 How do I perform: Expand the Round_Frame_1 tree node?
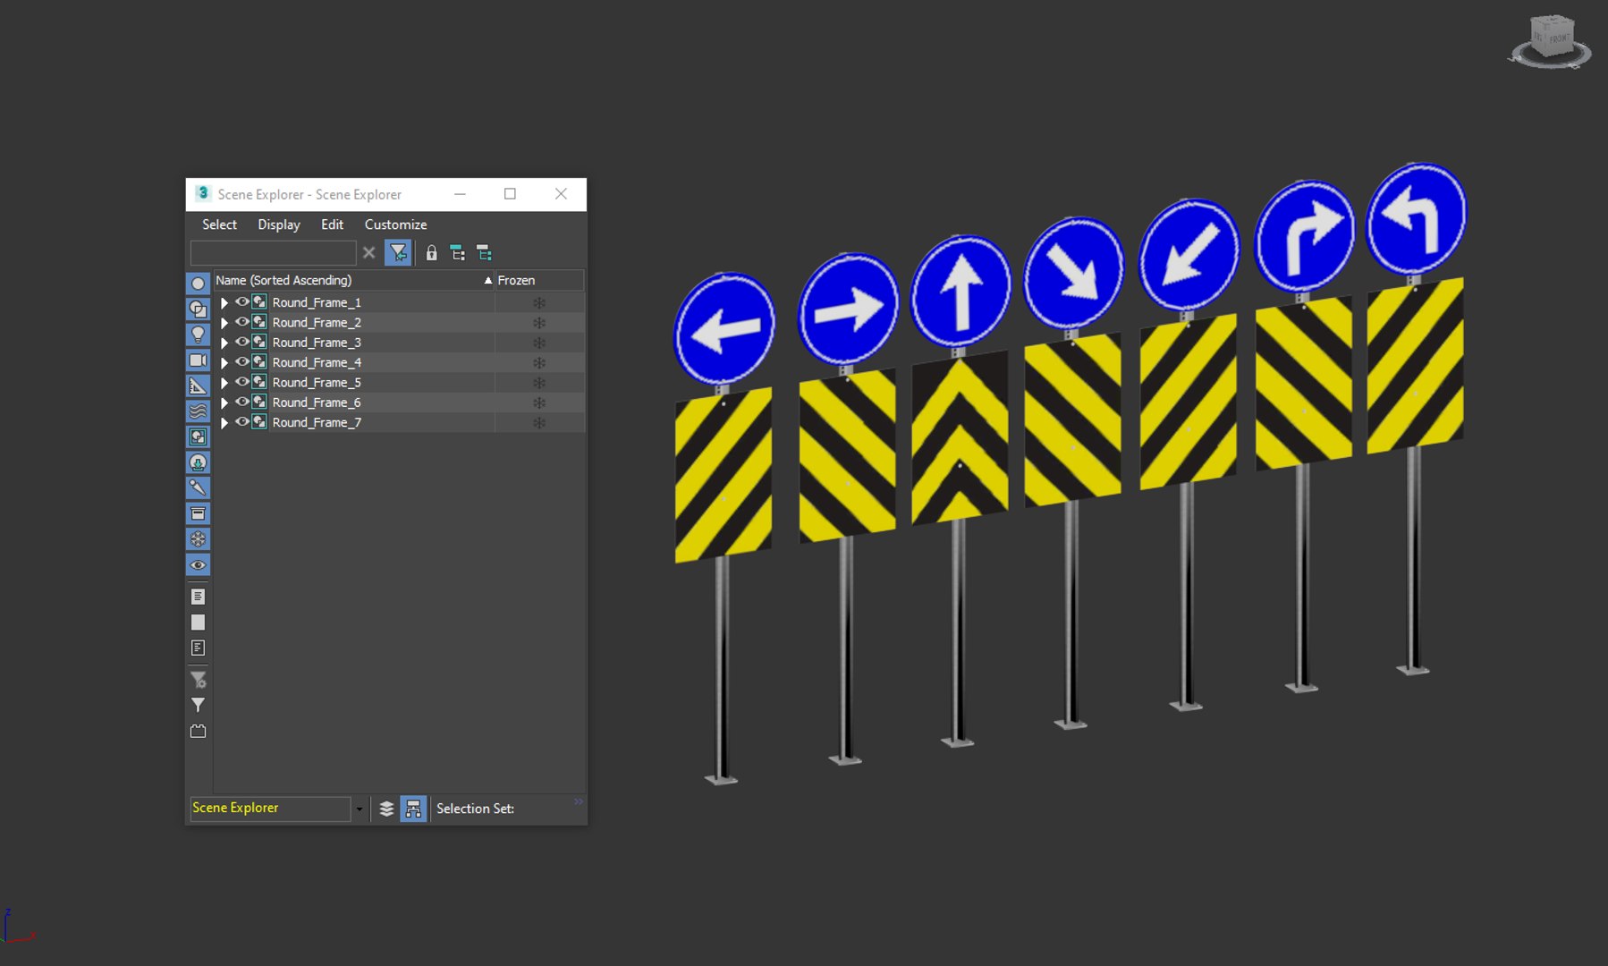click(x=224, y=303)
